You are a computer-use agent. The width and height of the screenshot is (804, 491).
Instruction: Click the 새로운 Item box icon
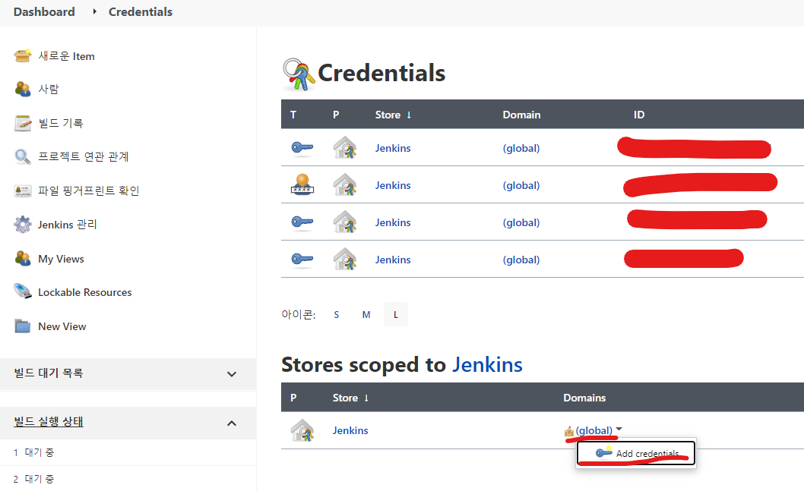click(23, 56)
